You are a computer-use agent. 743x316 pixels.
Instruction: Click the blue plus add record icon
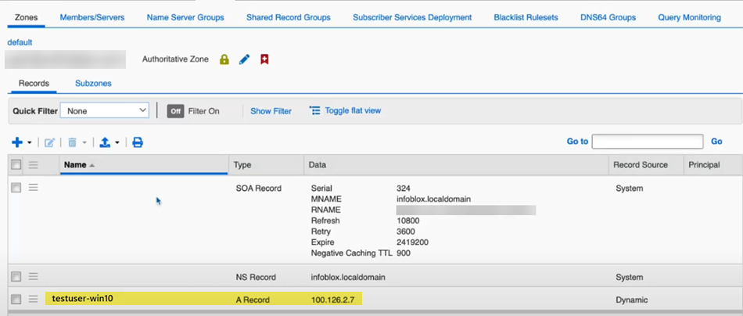pos(17,142)
